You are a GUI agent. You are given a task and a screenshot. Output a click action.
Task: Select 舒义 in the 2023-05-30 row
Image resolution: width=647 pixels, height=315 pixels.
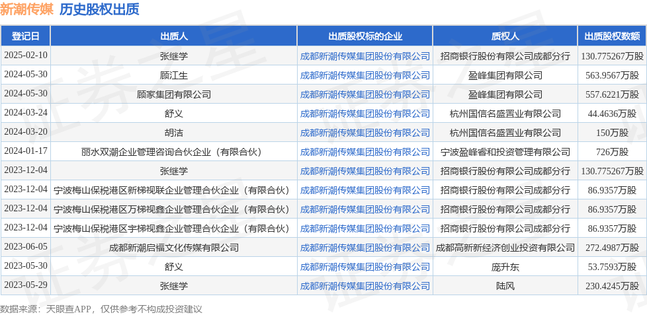coord(174,267)
